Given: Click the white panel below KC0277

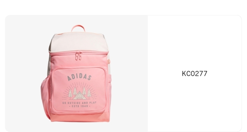Looking at the screenshot, I should tap(194, 104).
